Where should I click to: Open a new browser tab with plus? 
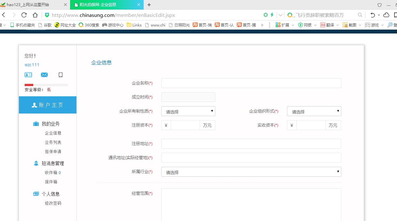[x=149, y=5]
